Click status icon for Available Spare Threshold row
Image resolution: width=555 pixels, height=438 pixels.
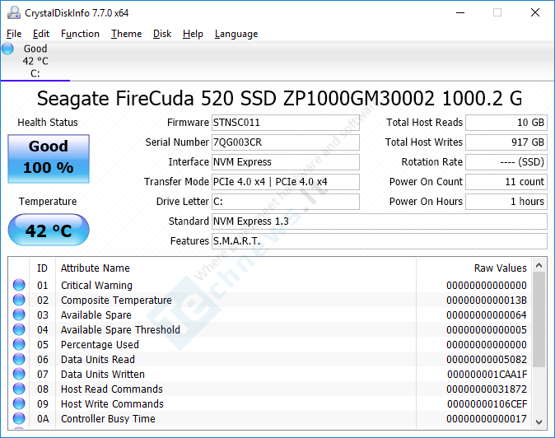click(x=19, y=329)
